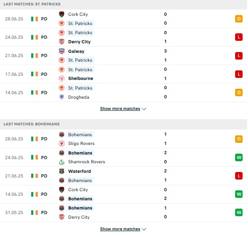Click the Last Matches: Bohemians section header

point(123,124)
